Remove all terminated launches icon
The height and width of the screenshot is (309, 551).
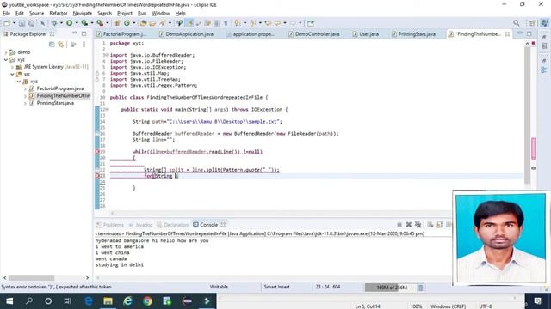click(x=418, y=225)
